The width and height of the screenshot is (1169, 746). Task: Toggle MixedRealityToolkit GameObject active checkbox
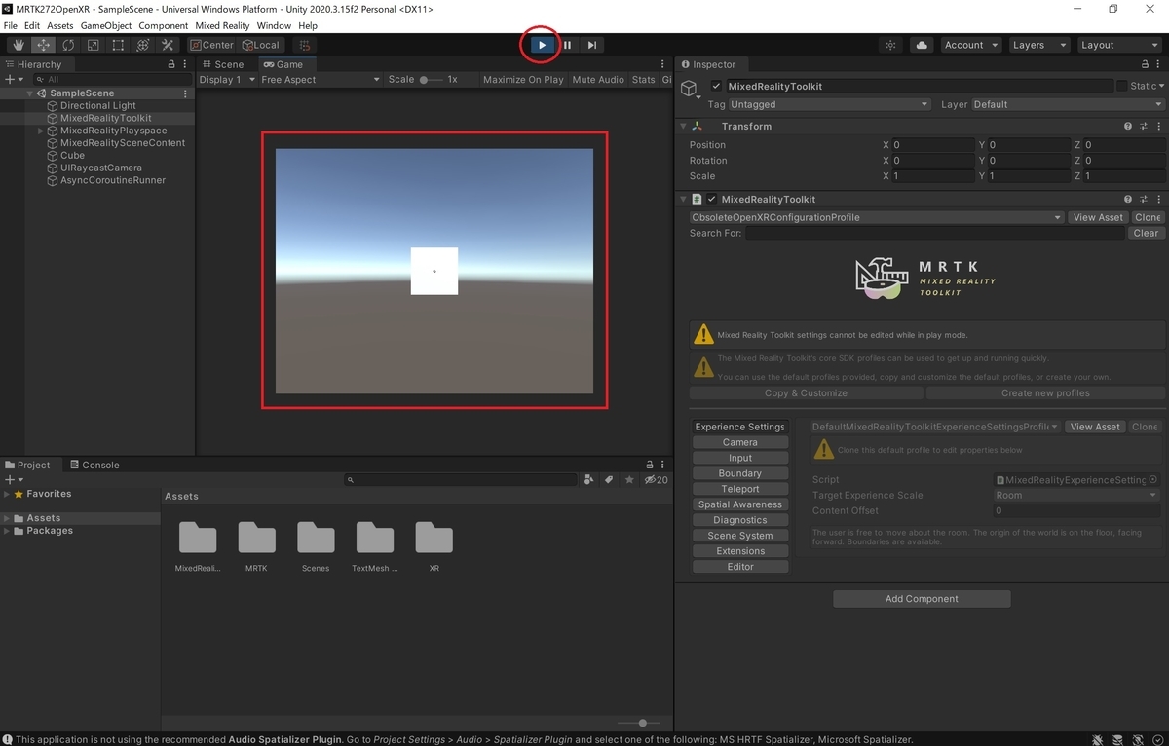pyautogui.click(x=716, y=86)
